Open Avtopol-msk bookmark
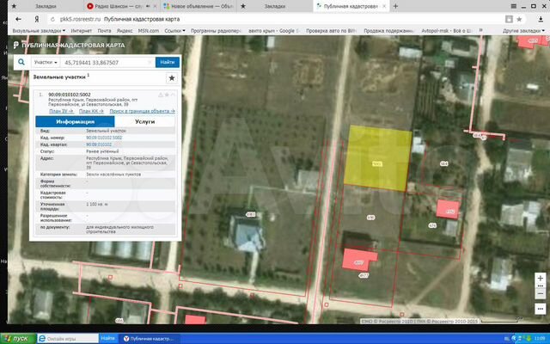 click(447, 31)
